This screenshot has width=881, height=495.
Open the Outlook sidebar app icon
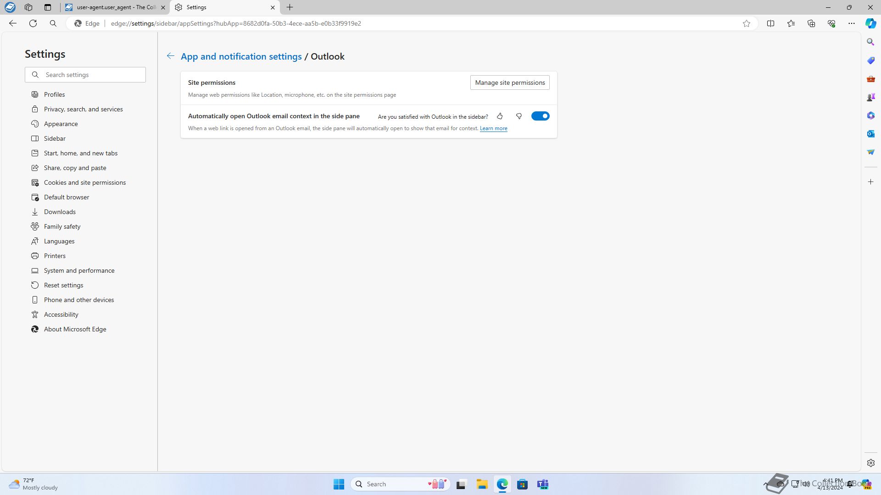point(870,134)
